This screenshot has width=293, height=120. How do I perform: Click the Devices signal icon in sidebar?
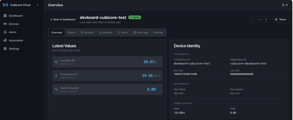pos(5,24)
